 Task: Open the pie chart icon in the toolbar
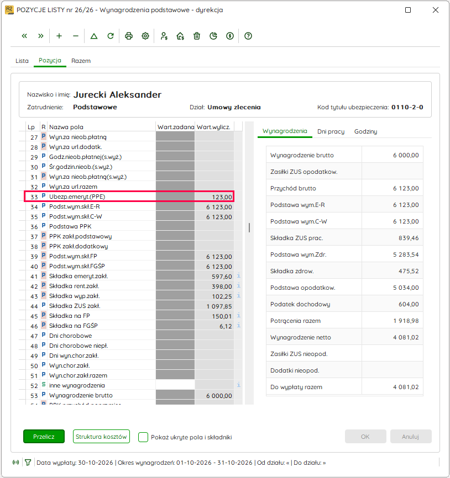tap(213, 36)
